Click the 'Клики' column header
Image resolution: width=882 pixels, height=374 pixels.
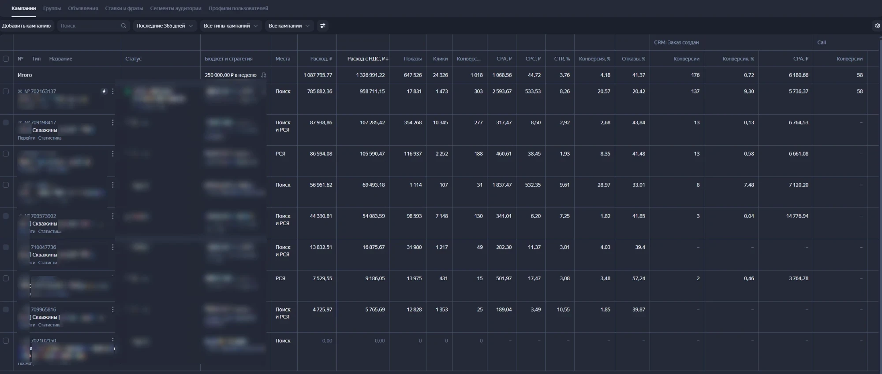[x=440, y=59]
